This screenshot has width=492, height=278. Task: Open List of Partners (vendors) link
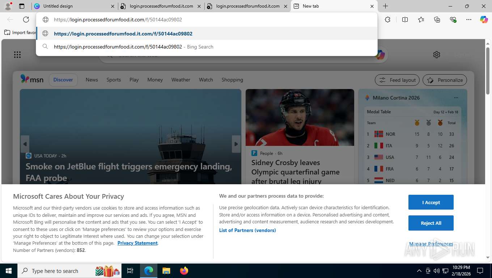pos(247,230)
